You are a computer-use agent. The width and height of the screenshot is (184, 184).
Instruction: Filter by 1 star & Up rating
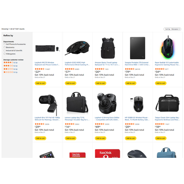click(x=11, y=72)
